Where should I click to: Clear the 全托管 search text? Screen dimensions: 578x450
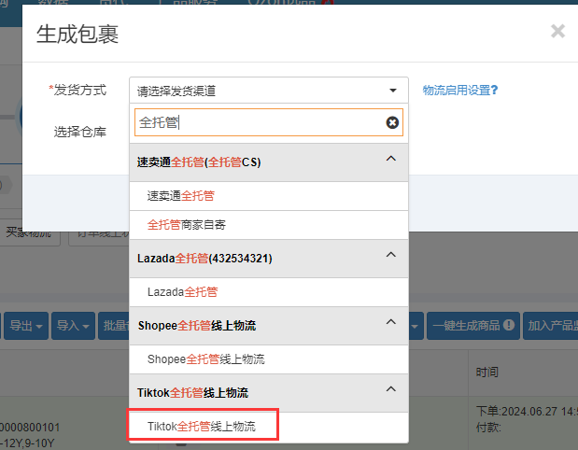coord(392,122)
